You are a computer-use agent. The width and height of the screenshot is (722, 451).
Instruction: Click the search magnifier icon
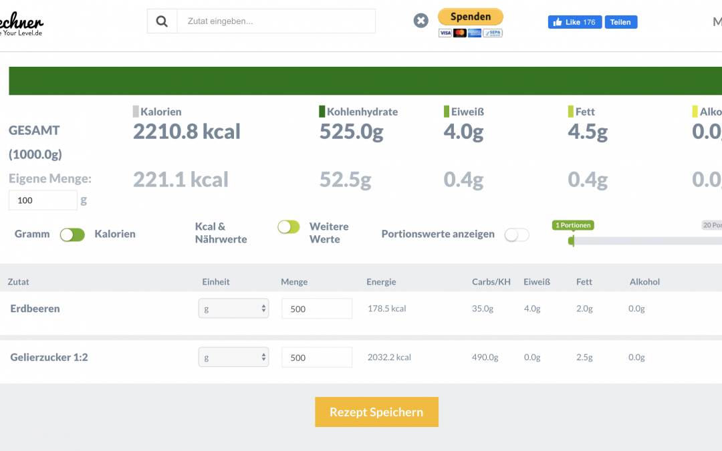(162, 21)
